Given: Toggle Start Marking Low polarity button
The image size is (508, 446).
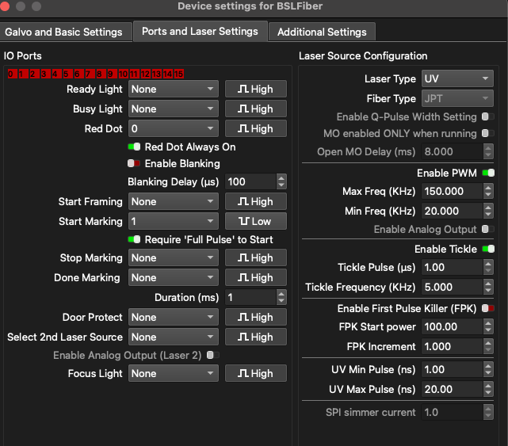Looking at the screenshot, I should click(254, 222).
